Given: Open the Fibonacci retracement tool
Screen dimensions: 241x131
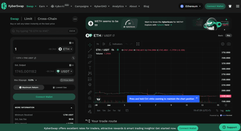Looking at the screenshot, I should [x=90, y=56].
